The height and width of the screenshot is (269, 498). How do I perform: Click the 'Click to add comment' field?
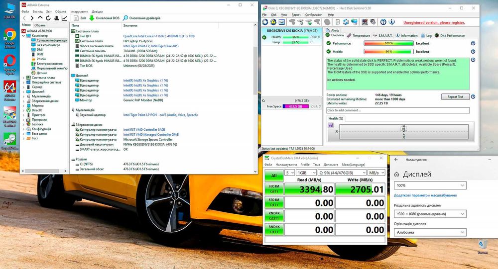click(398, 110)
